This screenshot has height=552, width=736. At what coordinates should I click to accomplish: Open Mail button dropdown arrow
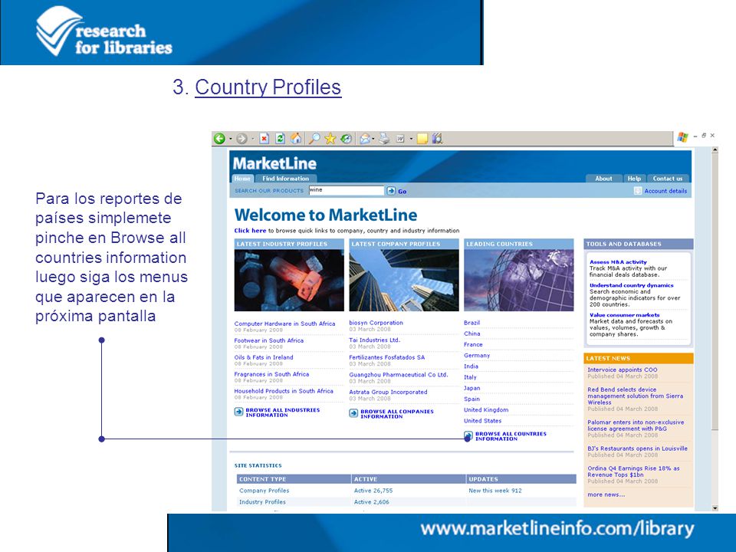[x=373, y=139]
